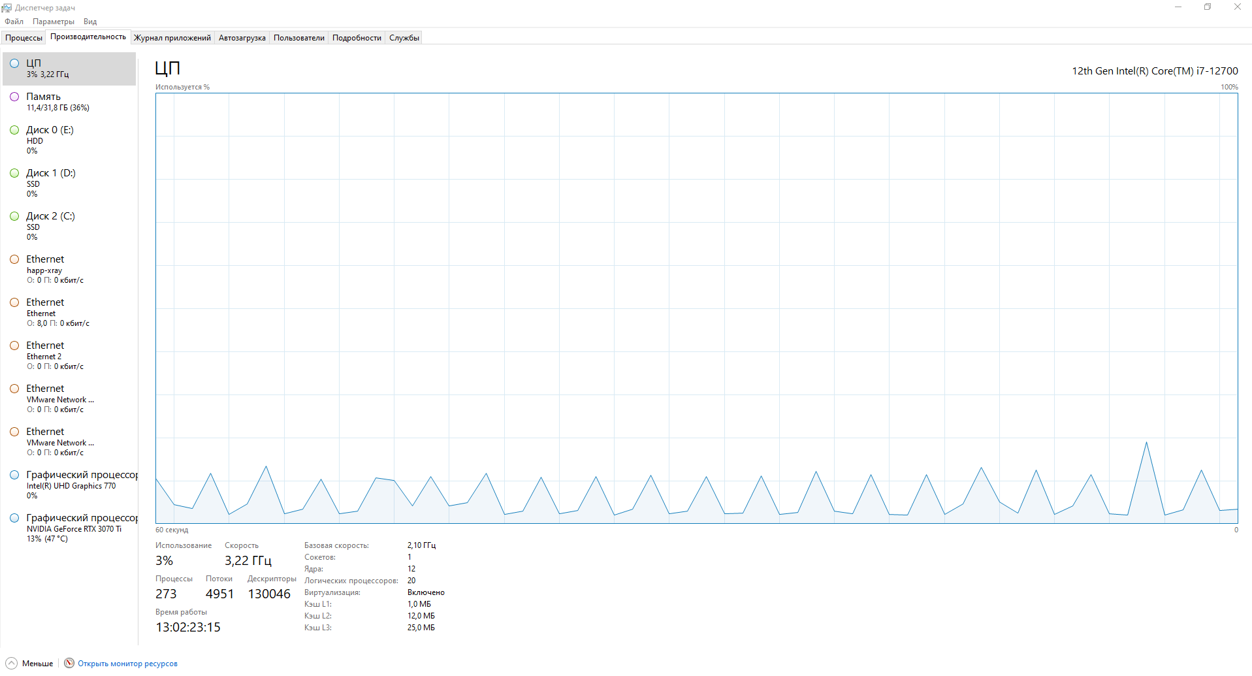Open the Службы tab

(x=404, y=38)
